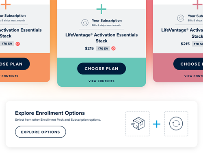203x162 pixels.
Task: Choose the teal center plan
Action: [x=101, y=68]
